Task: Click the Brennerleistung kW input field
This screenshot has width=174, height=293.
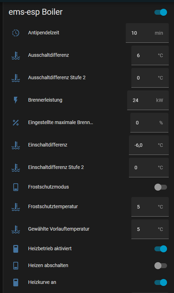Action: (x=148, y=100)
